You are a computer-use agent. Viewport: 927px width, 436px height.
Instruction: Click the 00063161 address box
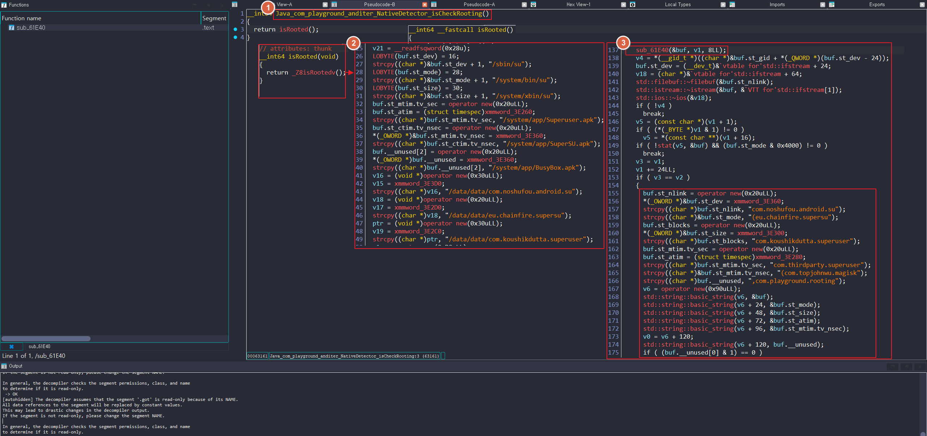pos(257,356)
